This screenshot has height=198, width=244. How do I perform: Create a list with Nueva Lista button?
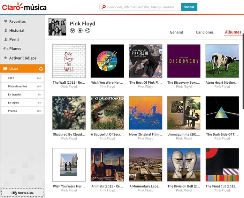pyautogui.click(x=23, y=193)
